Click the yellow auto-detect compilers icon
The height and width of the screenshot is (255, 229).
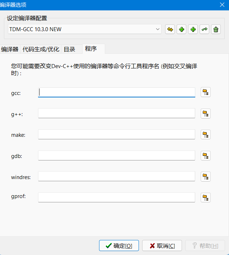pyautogui.click(x=170, y=29)
